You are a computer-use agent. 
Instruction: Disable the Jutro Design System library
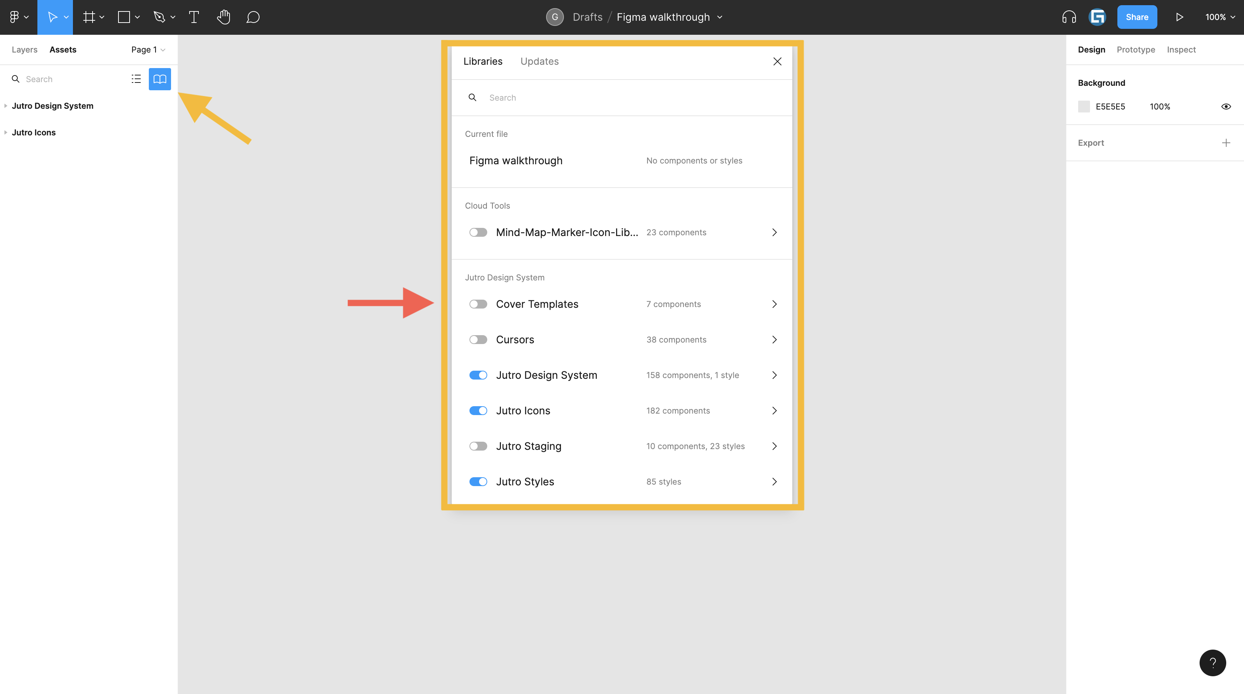[478, 375]
